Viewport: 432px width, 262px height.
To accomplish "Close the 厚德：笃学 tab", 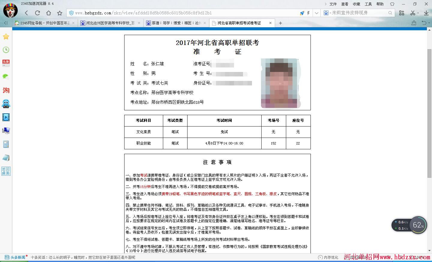I will (x=205, y=23).
